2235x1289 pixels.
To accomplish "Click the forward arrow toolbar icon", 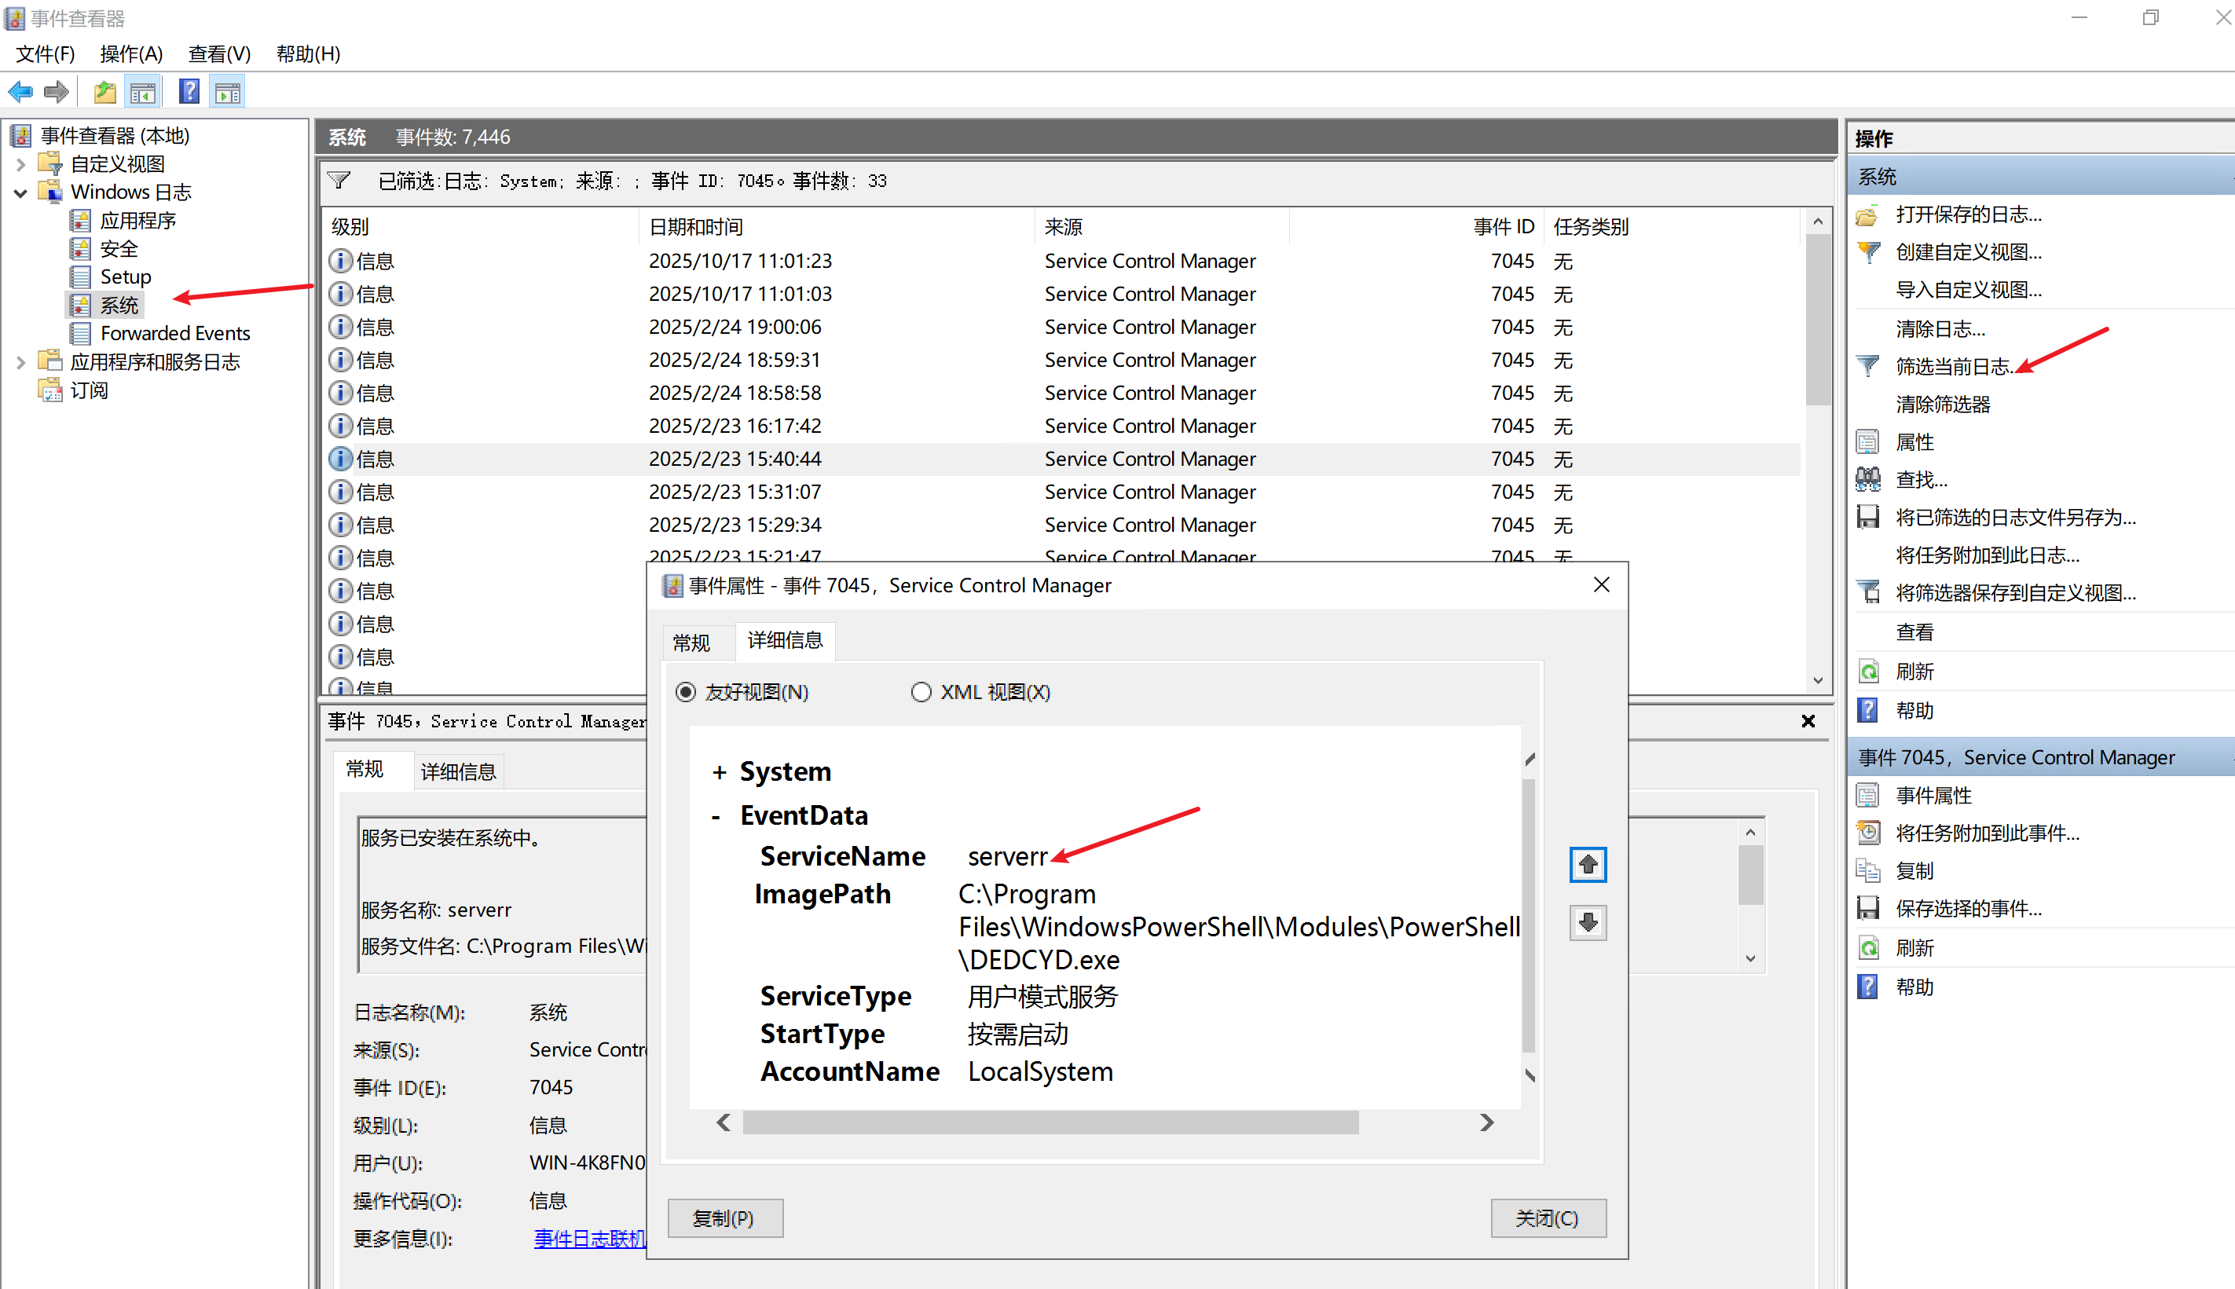I will [57, 92].
